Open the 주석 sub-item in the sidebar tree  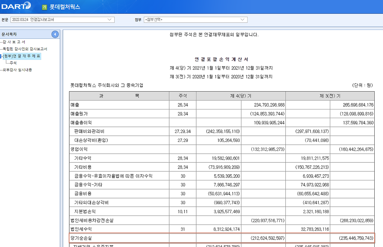point(13,63)
